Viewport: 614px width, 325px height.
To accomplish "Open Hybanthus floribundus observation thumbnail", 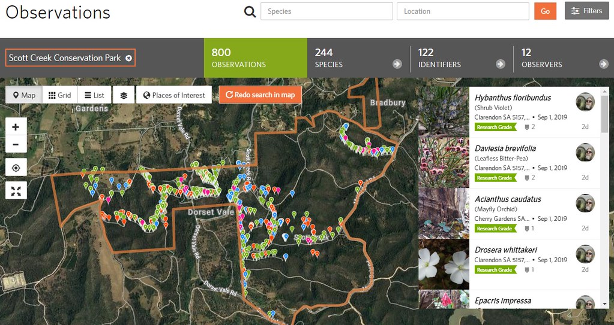I will pyautogui.click(x=444, y=113).
